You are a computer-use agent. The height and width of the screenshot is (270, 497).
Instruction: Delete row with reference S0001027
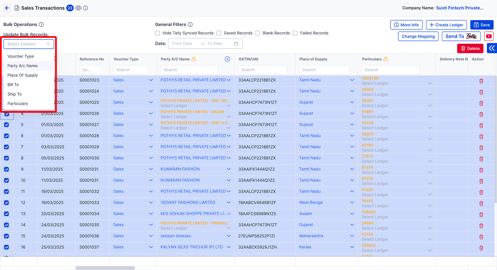pos(481,126)
